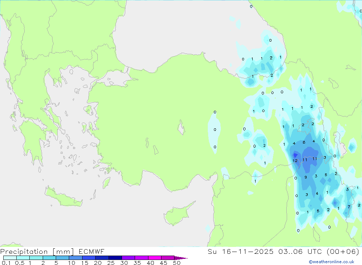
Task: Click the 1–2 mm legend color swatch
Action: coord(36,258)
